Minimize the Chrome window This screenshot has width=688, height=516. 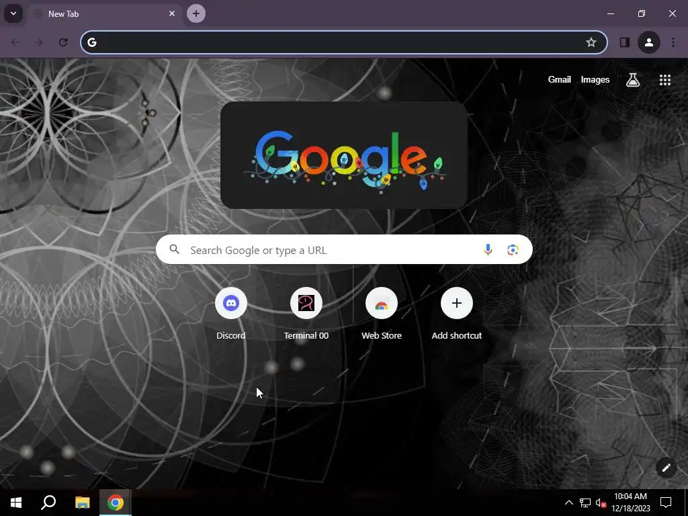(610, 13)
